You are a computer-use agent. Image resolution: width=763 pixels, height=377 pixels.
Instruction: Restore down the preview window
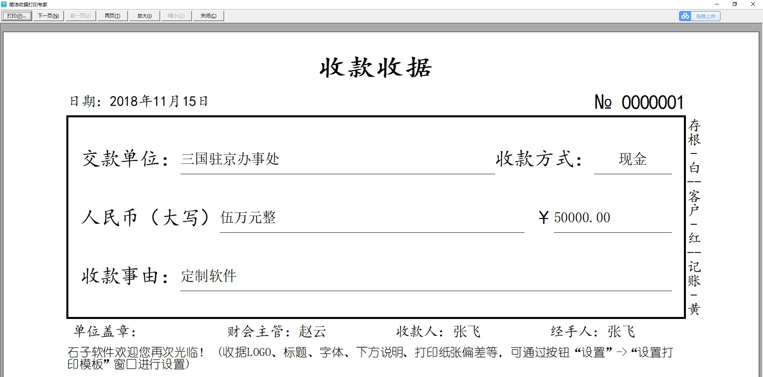[x=735, y=4]
